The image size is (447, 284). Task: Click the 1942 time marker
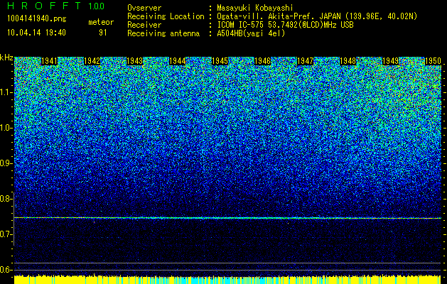[x=92, y=61]
